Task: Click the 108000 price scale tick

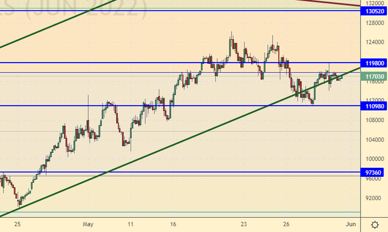Action: tap(374, 121)
